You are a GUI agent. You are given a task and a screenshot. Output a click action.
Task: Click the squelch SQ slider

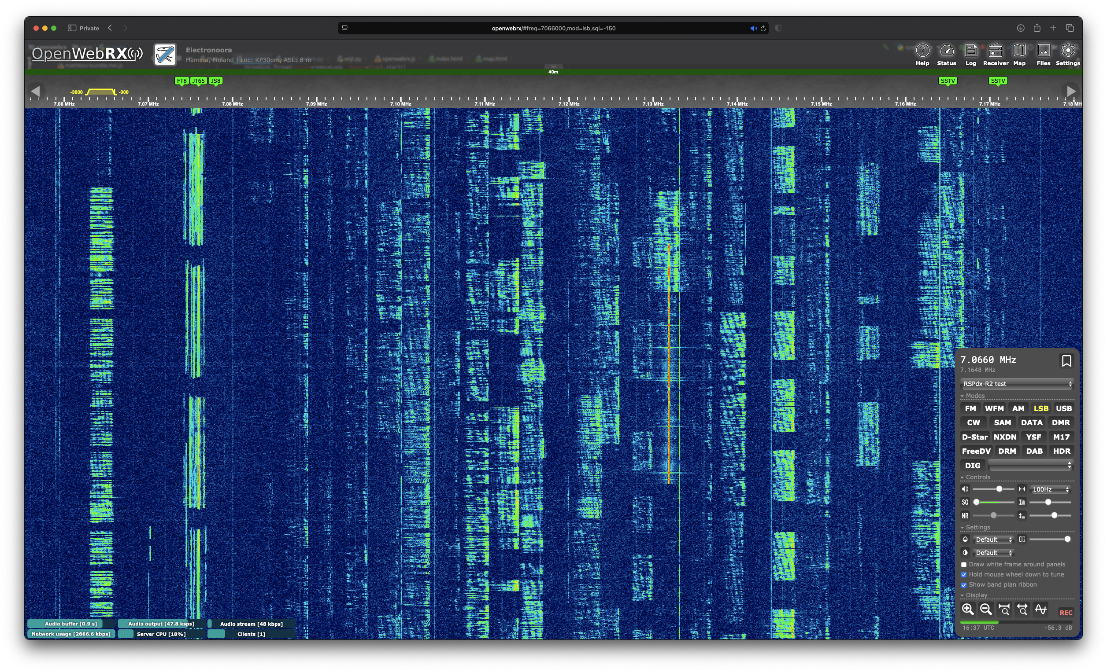click(993, 502)
